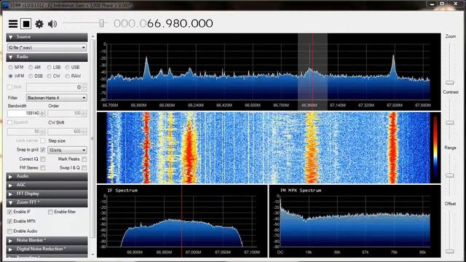Collapse the Zoom FFT panel
This screenshot has width=466, height=262.
(x=47, y=202)
